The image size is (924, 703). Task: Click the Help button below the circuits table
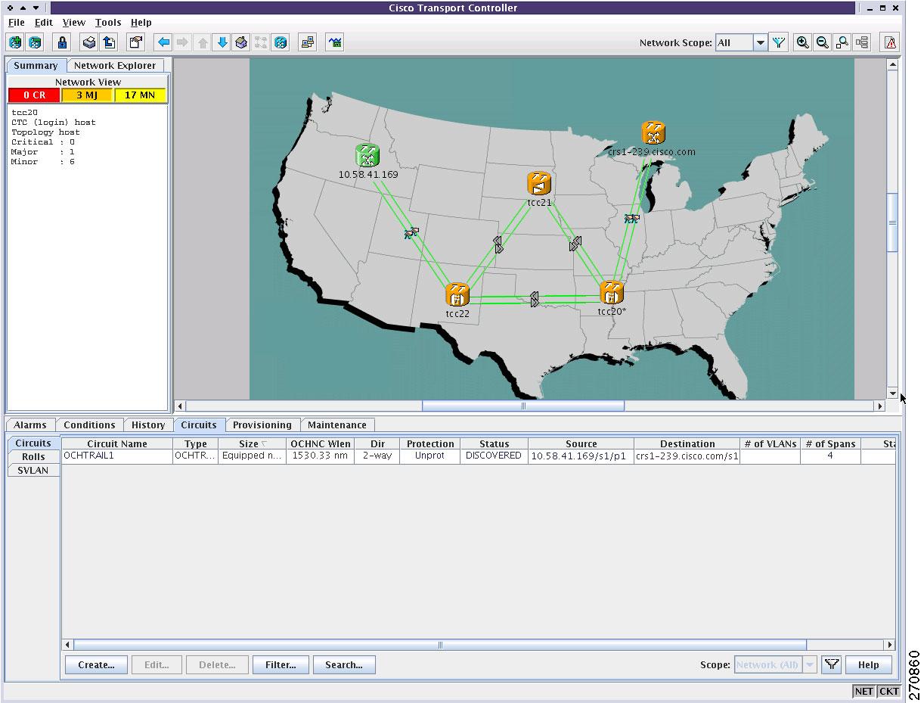[868, 665]
